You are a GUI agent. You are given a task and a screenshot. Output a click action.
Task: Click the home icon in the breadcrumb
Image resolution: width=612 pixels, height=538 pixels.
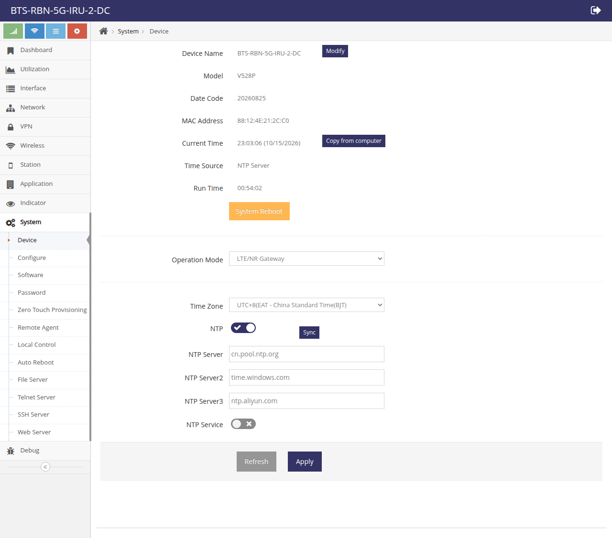coord(103,31)
